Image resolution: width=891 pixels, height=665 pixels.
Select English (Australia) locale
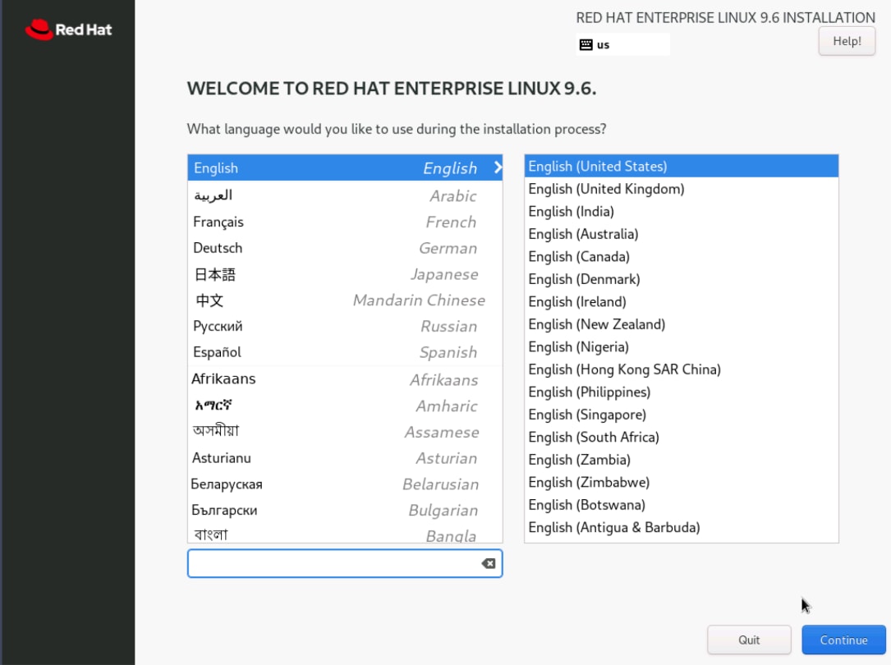[682, 234]
